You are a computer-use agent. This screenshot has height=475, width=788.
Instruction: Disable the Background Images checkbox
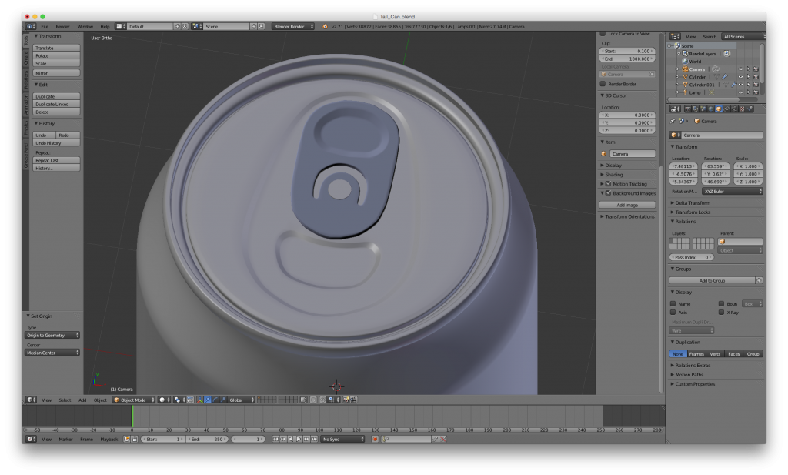[608, 193]
